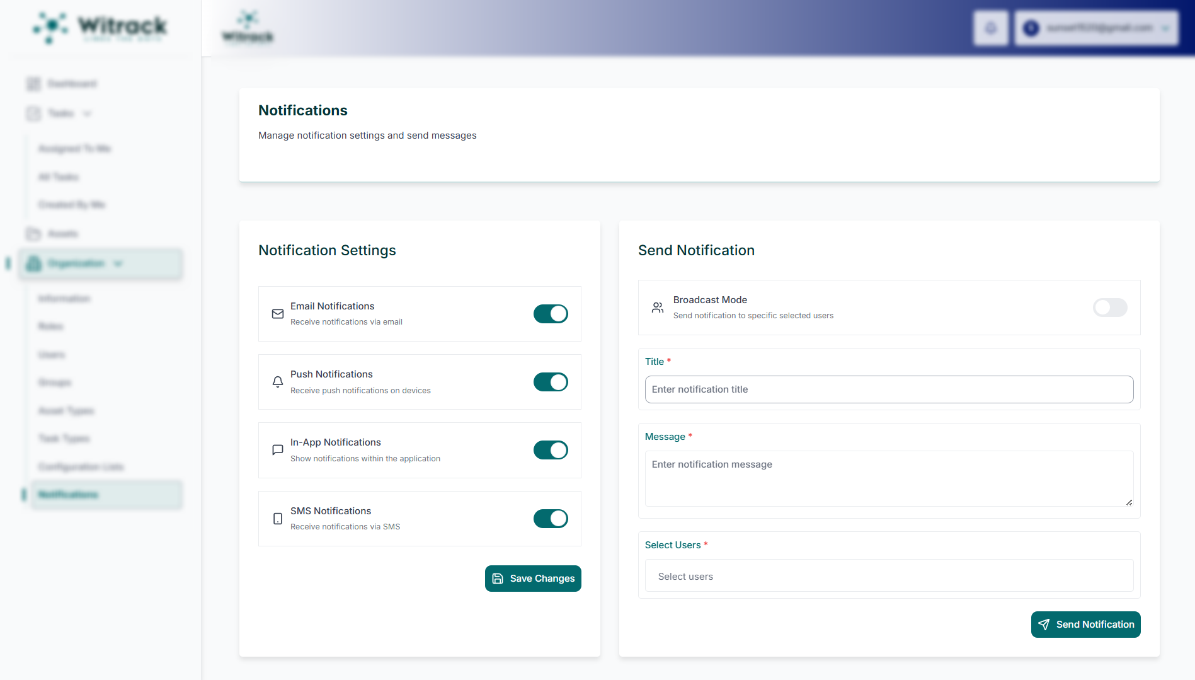Click the Dashboard icon in the sidebar
The width and height of the screenshot is (1195, 680).
(33, 84)
